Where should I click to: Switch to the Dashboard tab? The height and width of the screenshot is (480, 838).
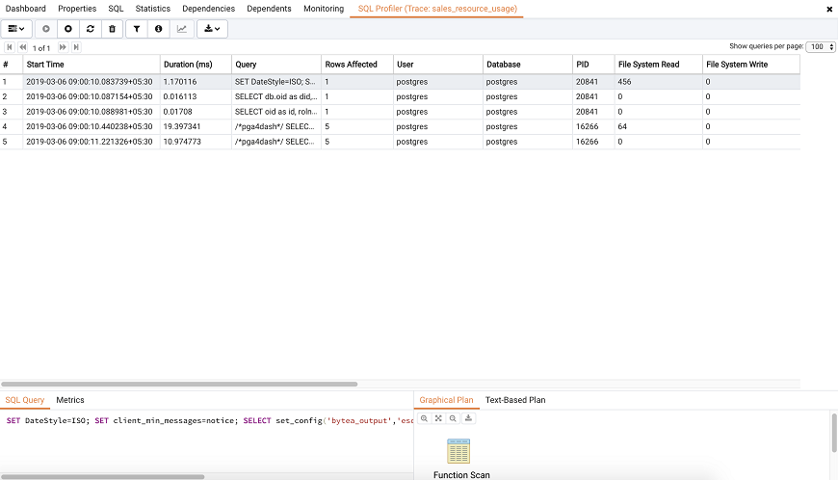point(26,9)
